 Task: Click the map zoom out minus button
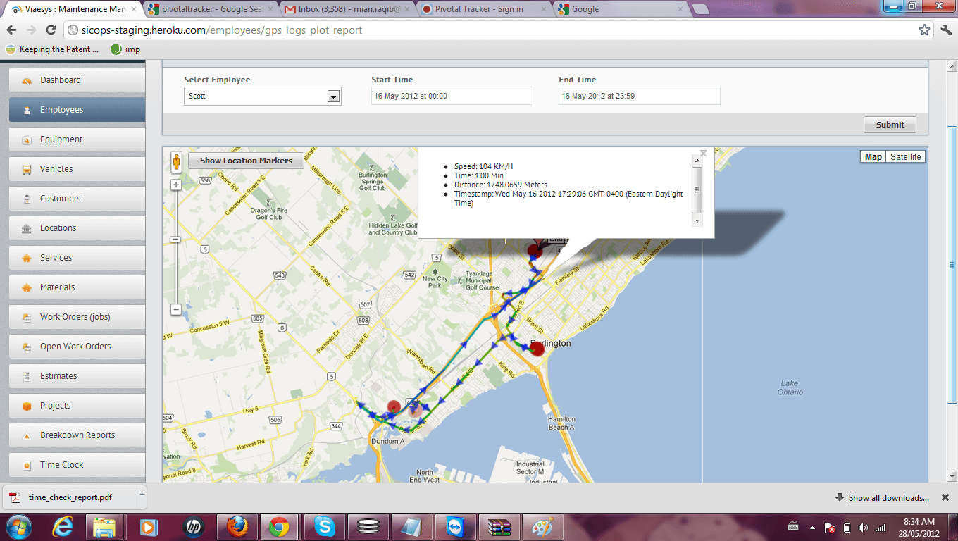176,310
